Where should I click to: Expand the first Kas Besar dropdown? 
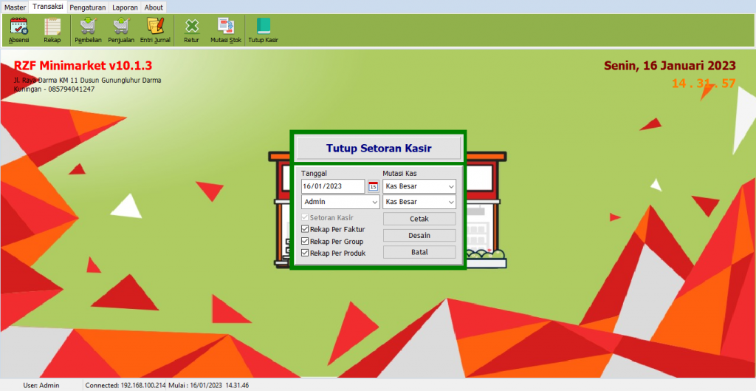coord(451,186)
